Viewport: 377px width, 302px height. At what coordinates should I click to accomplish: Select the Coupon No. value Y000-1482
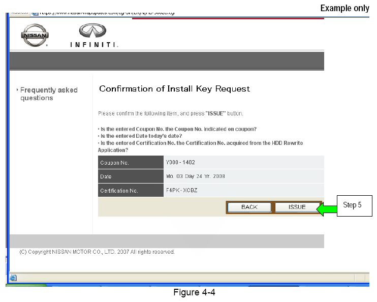point(180,163)
